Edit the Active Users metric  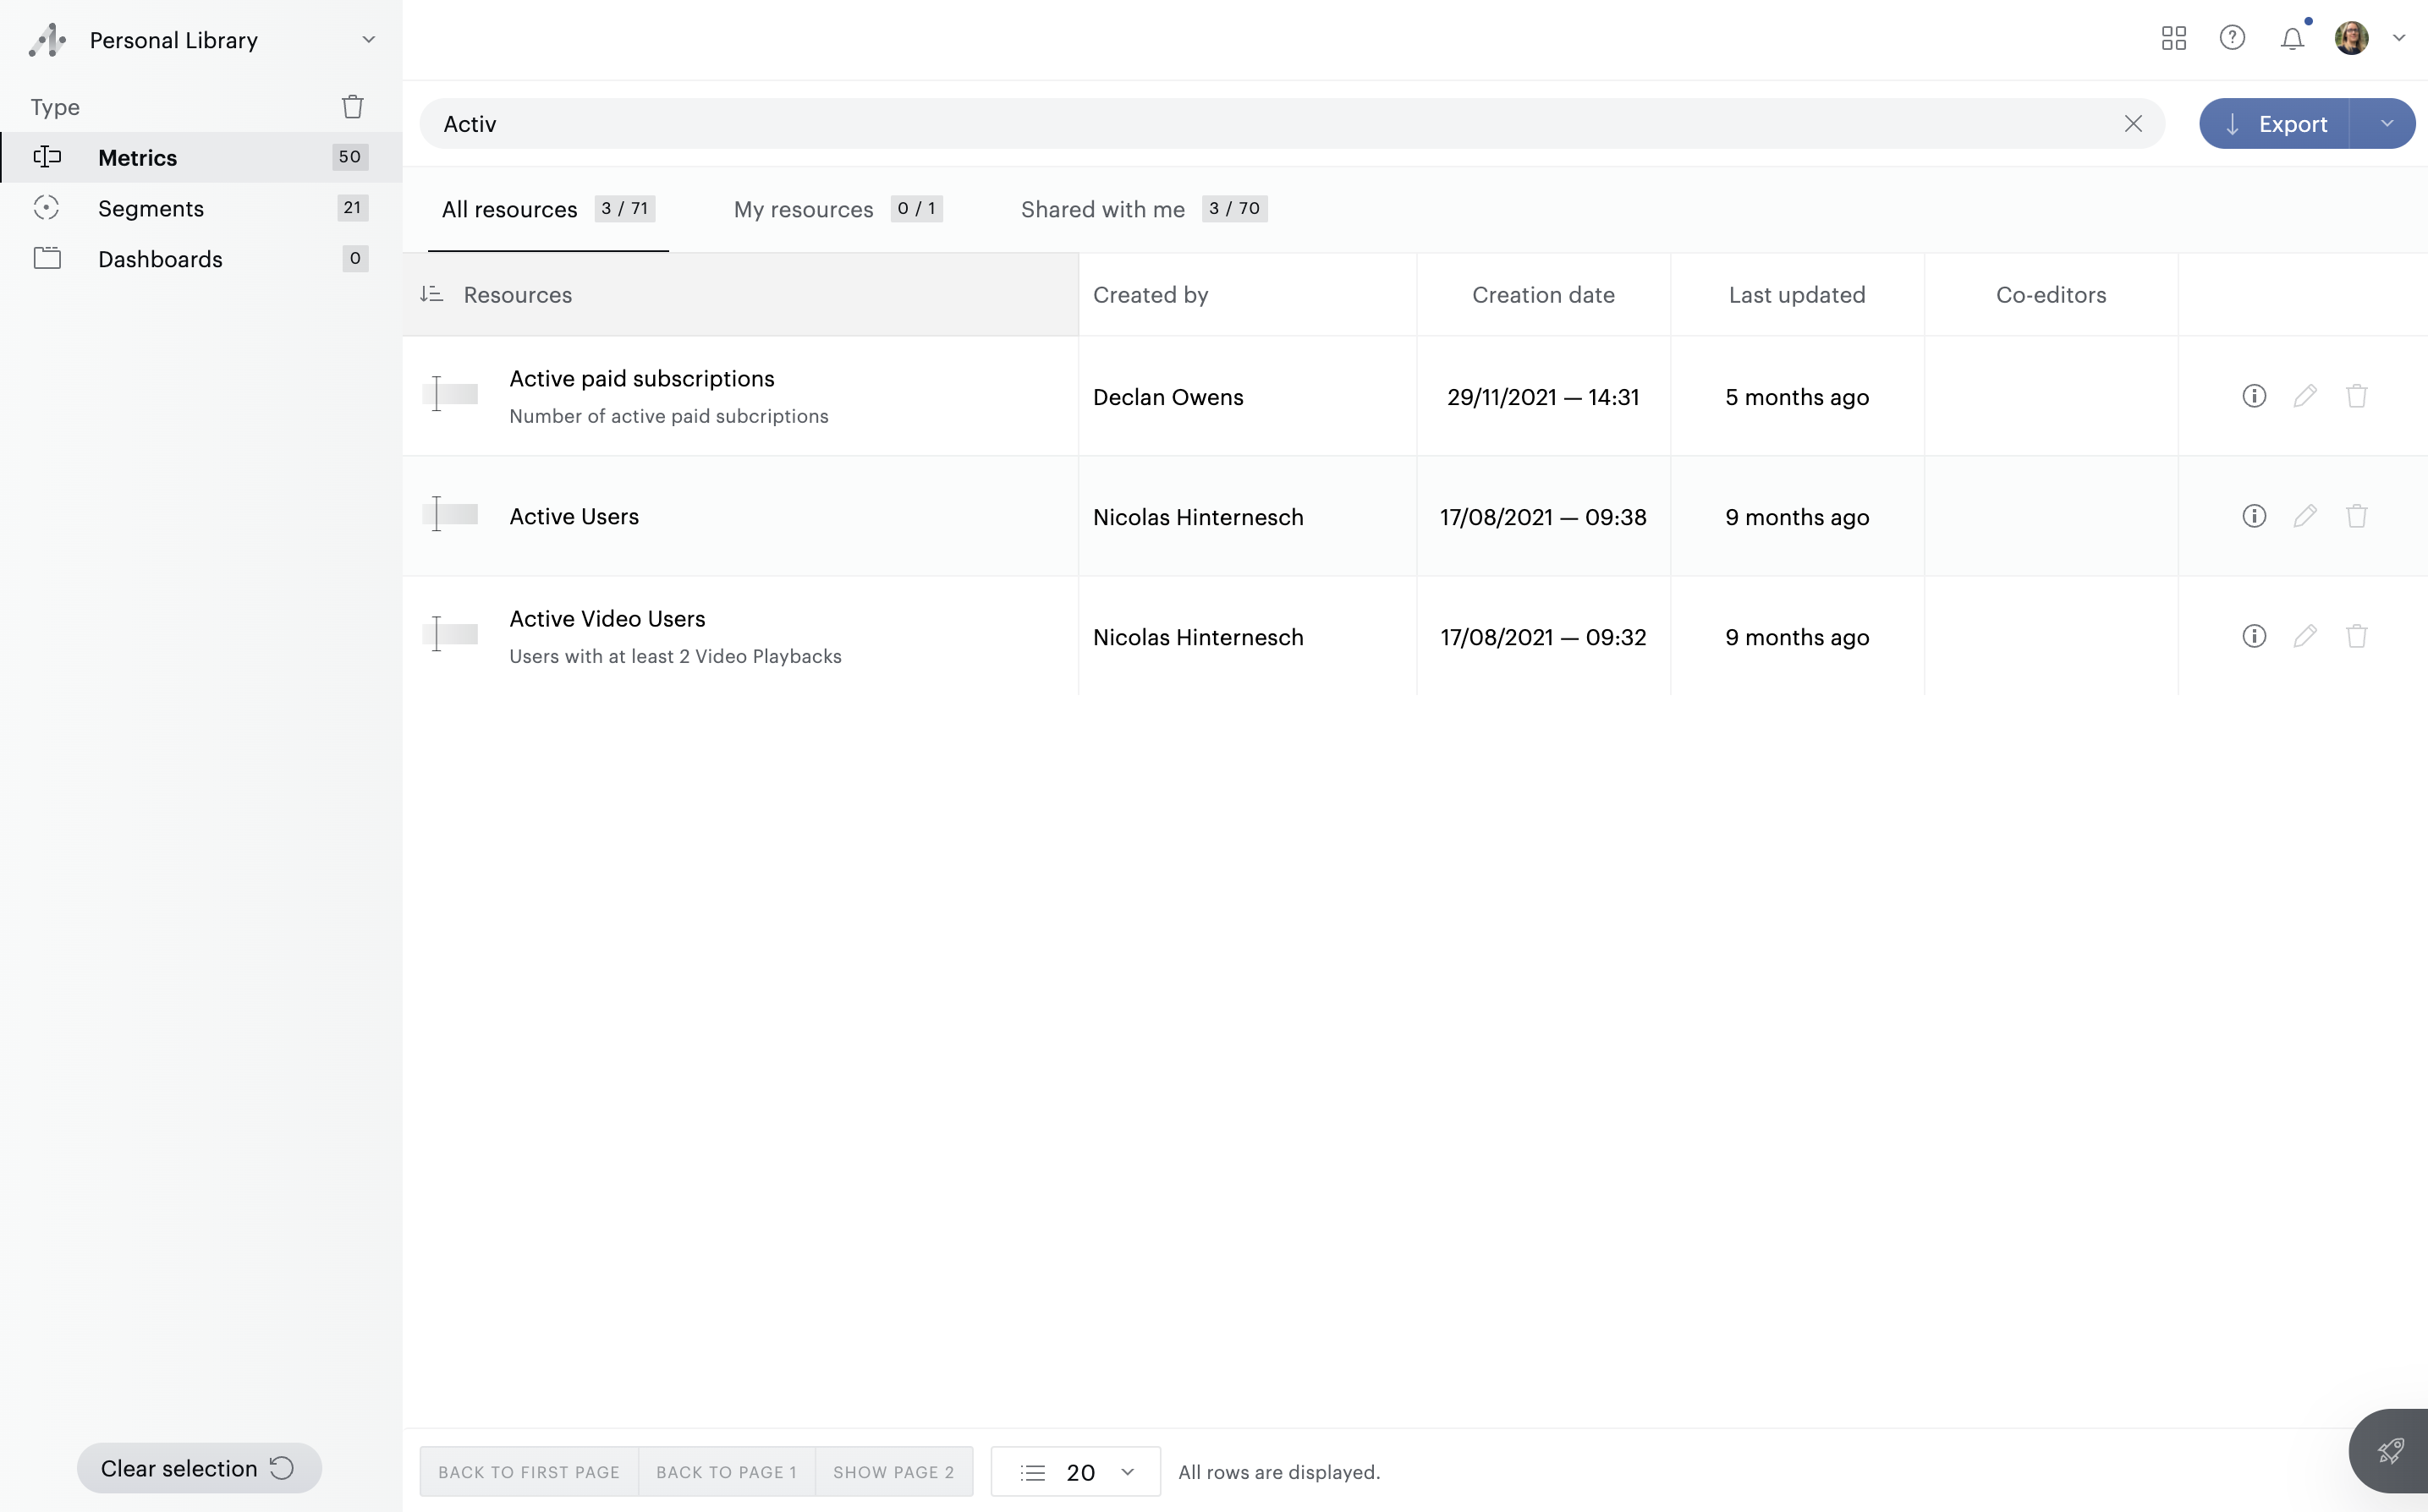point(2305,516)
